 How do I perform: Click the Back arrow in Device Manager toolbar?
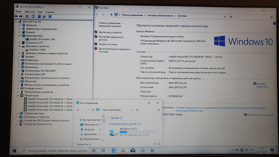click(16, 16)
